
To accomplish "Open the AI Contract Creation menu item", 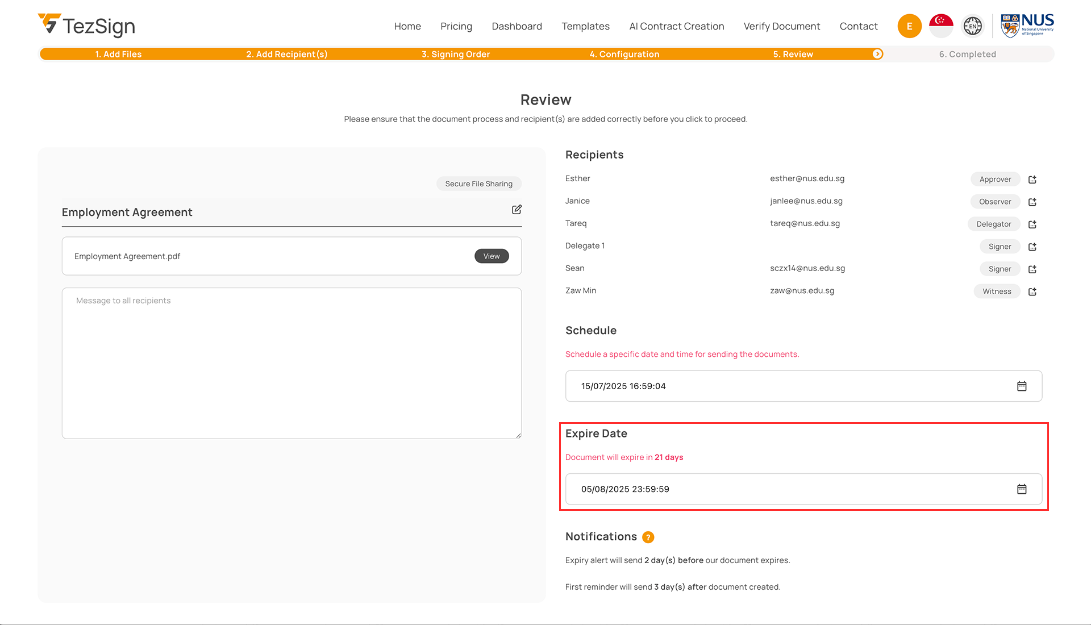I will (676, 26).
